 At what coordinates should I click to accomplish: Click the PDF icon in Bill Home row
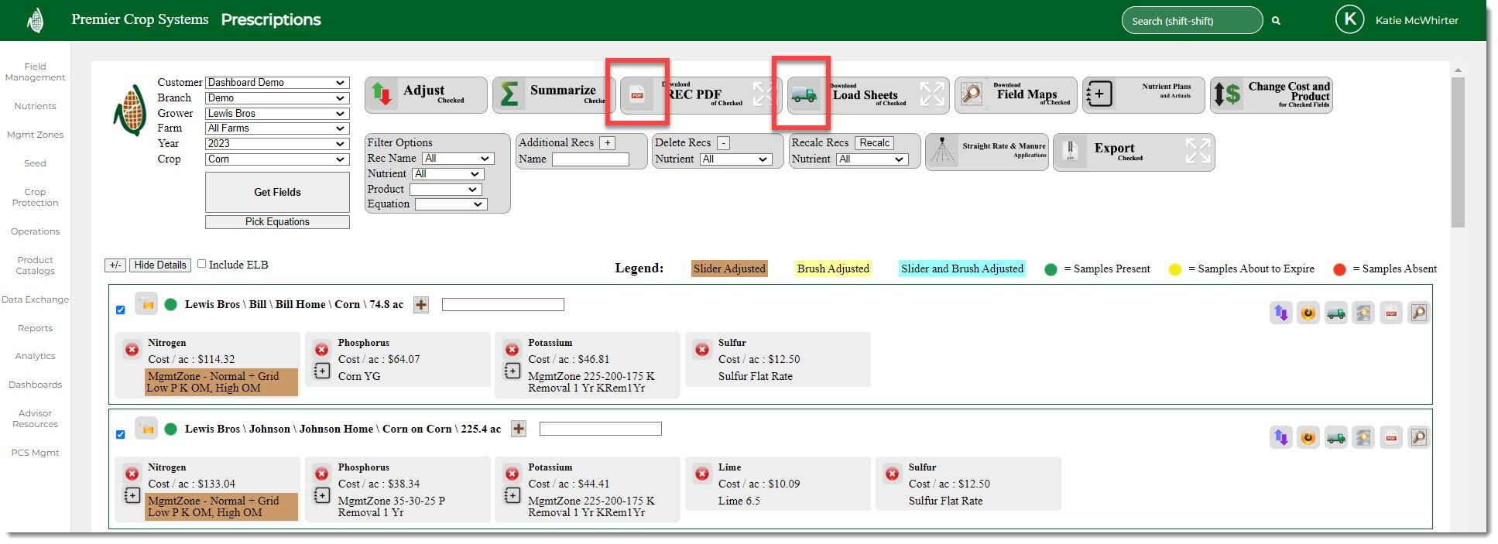1391,313
